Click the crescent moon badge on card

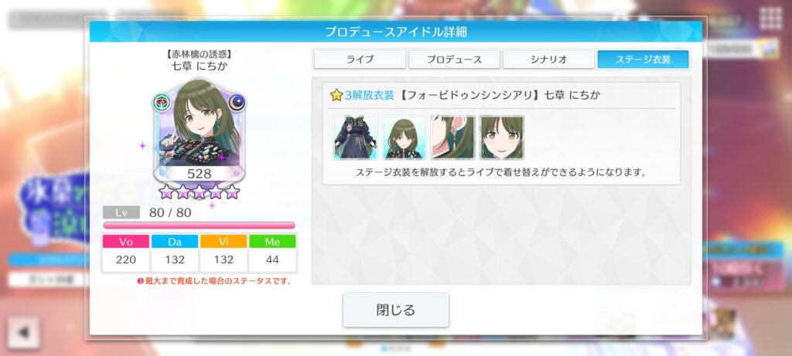237,103
